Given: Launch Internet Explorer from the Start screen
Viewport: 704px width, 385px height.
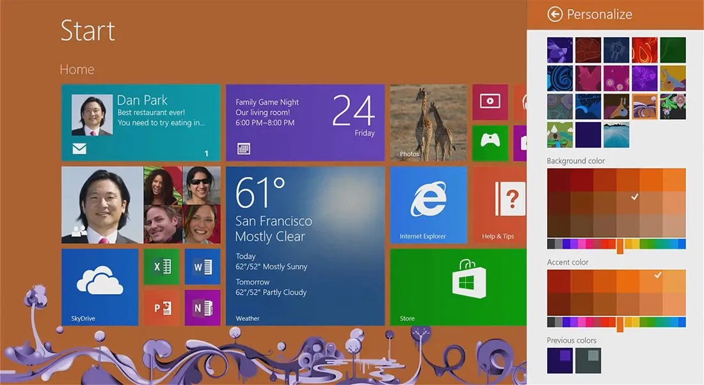Looking at the screenshot, I should pos(428,205).
